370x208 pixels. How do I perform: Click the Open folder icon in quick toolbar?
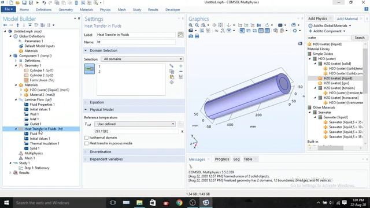tap(18, 2)
